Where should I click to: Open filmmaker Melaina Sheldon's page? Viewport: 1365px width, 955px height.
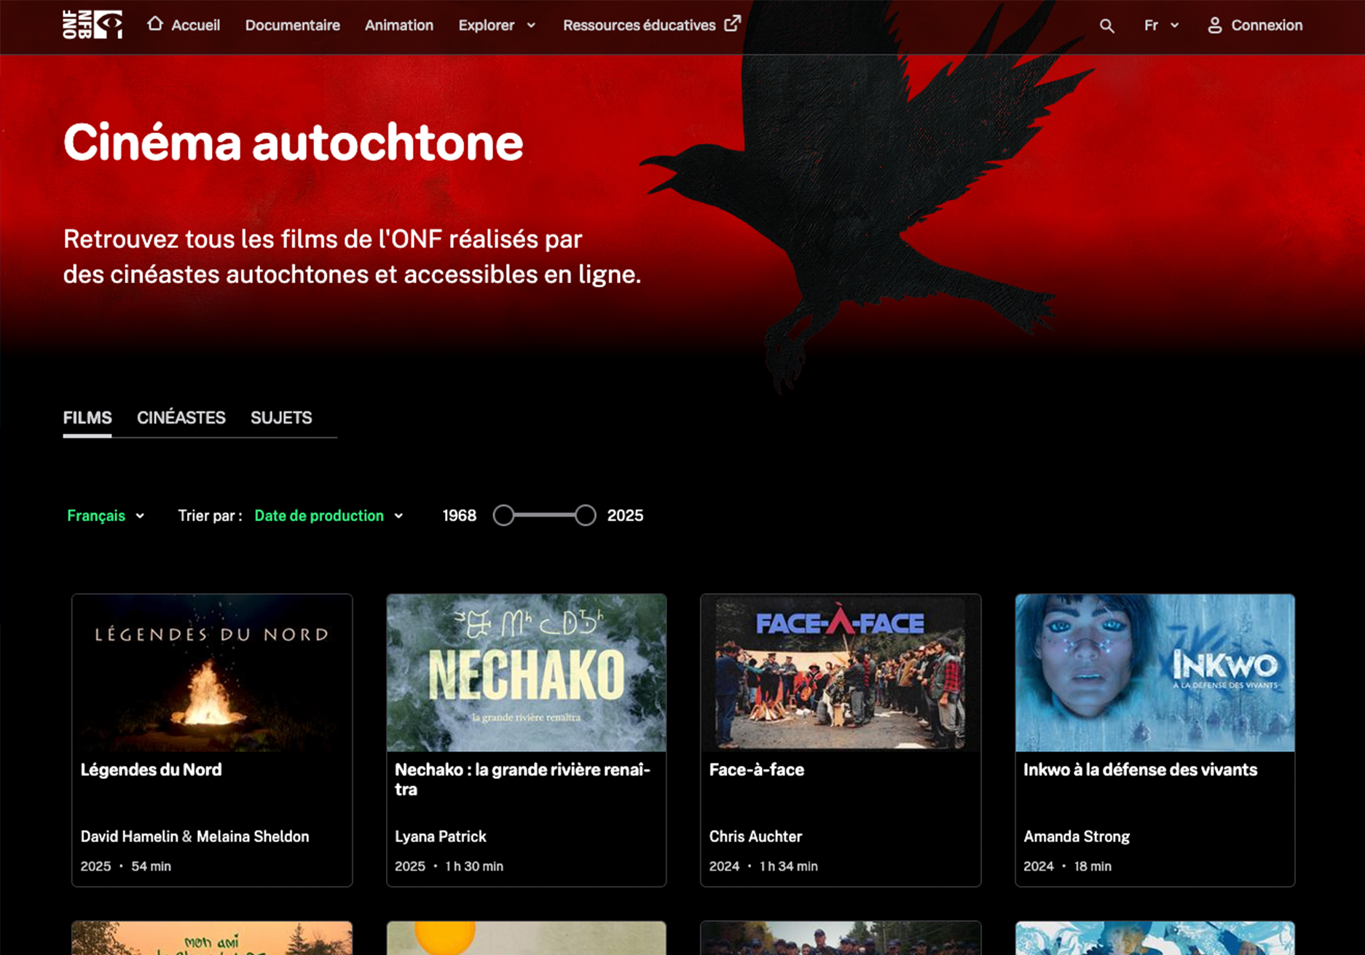[x=253, y=836]
